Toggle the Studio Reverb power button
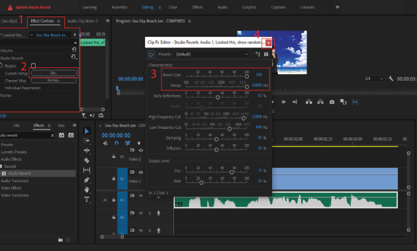This screenshot has width=417, height=251. [x=151, y=54]
